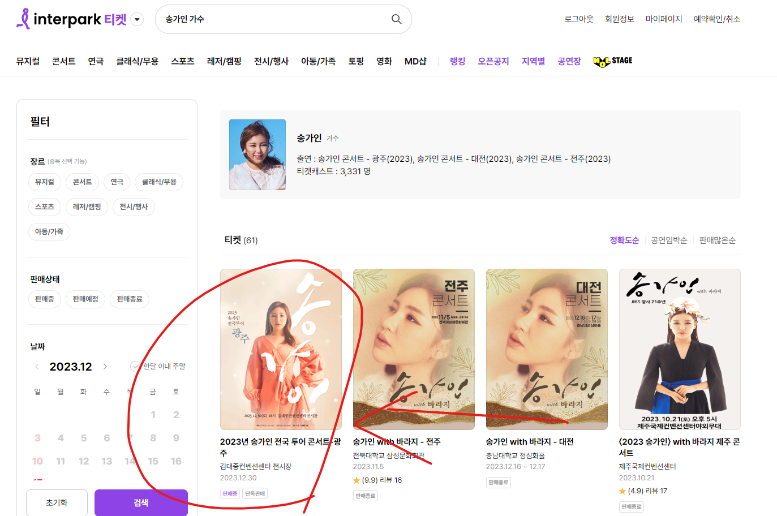Image resolution: width=777 pixels, height=516 pixels.
Task: Select calendar date 12
Action: [84, 461]
